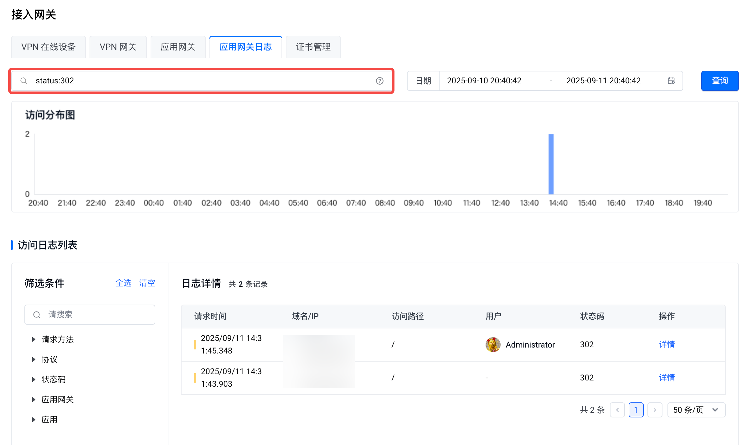Click the help question-mark icon in search box

point(379,81)
